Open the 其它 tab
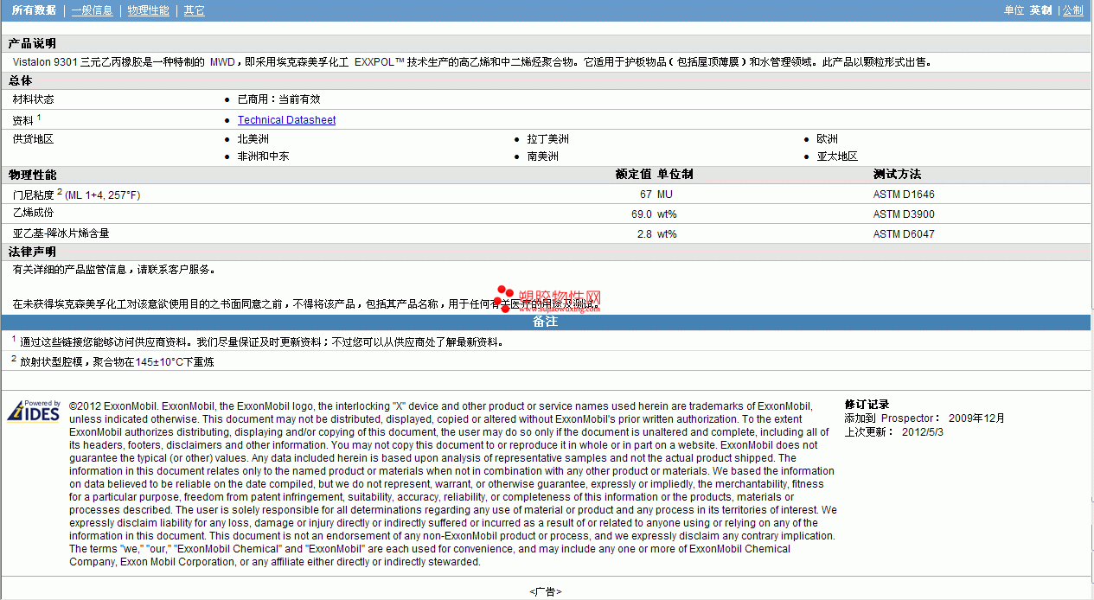The height and width of the screenshot is (600, 1094). click(x=195, y=10)
